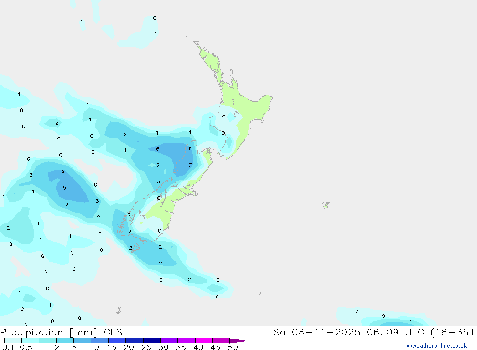Pick the 40–45 mm magenta legend box
Viewport: 477px width, 350px height.
(x=204, y=340)
